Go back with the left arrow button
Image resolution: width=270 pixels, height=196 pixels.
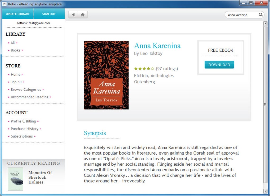[73, 15]
